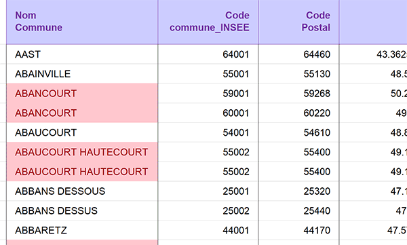
Task: Select INSEE code cell 55001
Action: [x=208, y=74]
